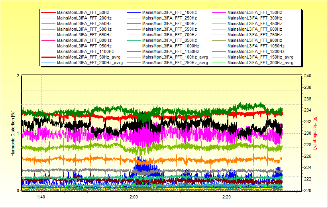Click the 1:40 time axis label
Viewport: 328px width, 208px height.
point(41,197)
